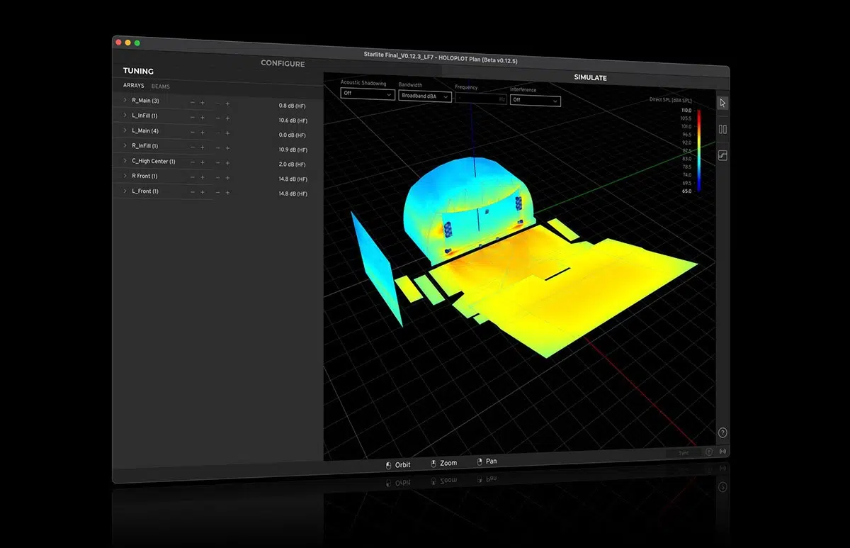The width and height of the screenshot is (850, 548).
Task: Expand the C_High Center (1) array
Action: (x=125, y=161)
